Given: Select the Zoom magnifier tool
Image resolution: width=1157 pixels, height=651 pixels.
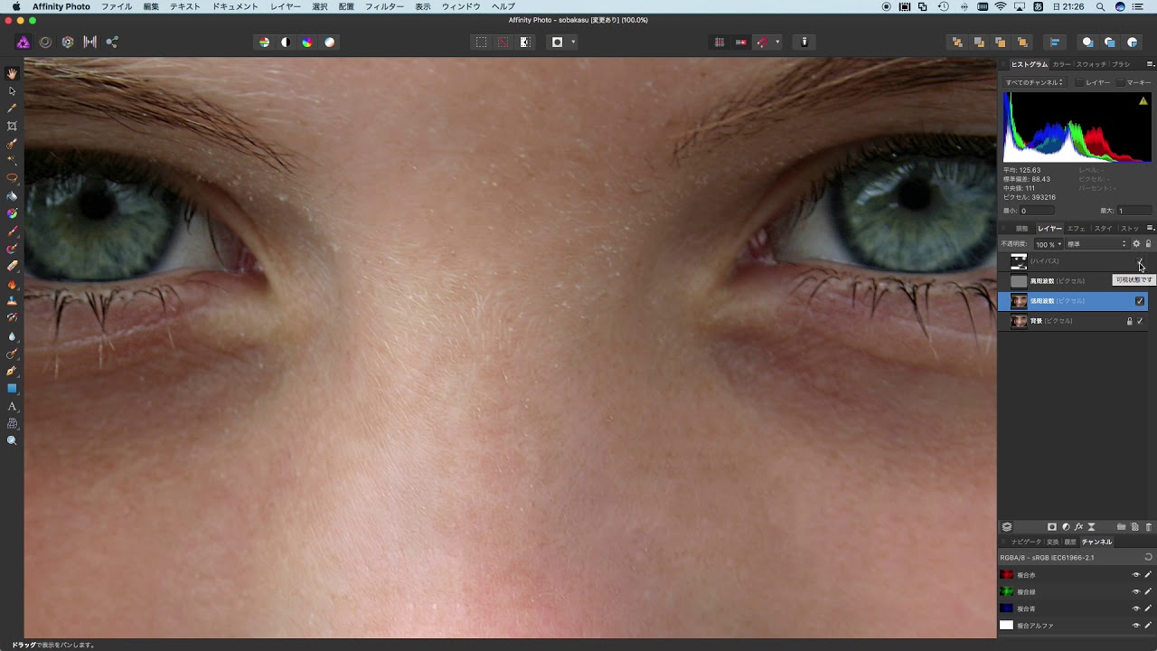Looking at the screenshot, I should point(12,441).
